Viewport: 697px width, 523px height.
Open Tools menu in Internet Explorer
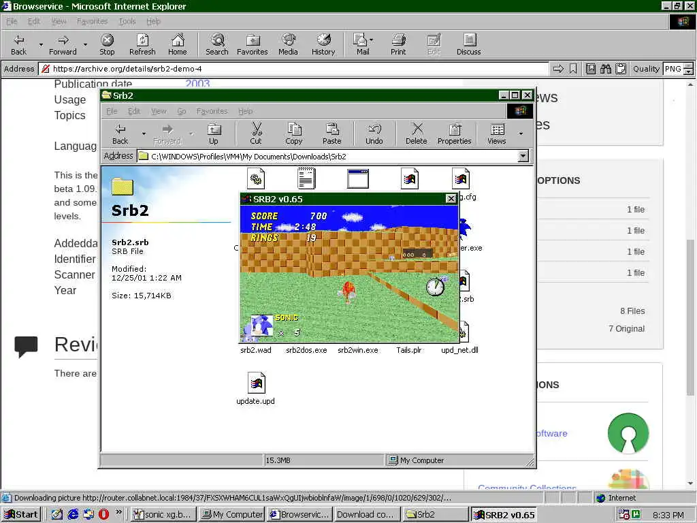pyautogui.click(x=127, y=21)
